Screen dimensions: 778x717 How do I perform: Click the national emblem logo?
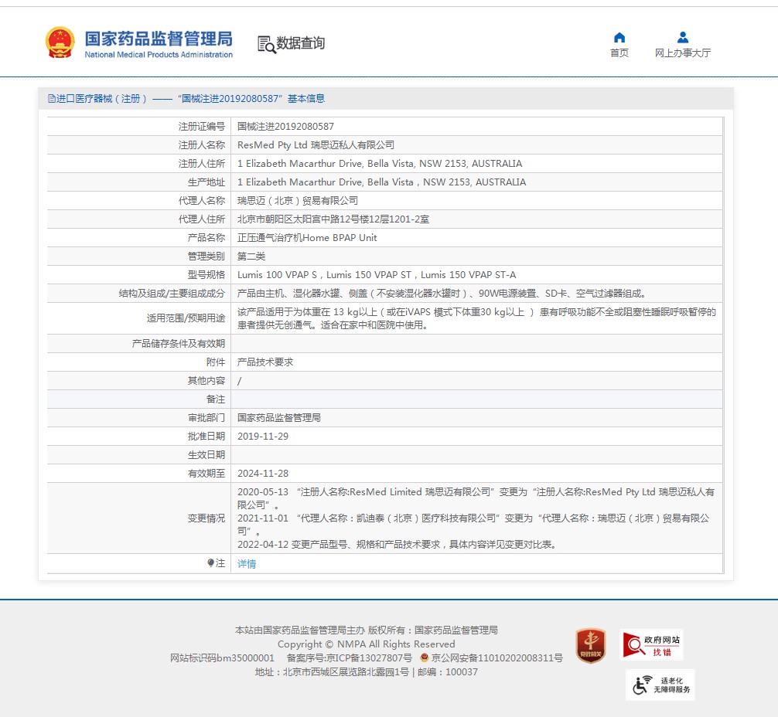pyautogui.click(x=60, y=42)
